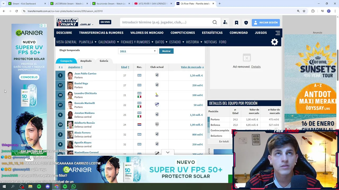The height and width of the screenshot is (190, 339).
Task: Open TRANSFERENCIAS & RUMORES menu
Action: (x=101, y=33)
